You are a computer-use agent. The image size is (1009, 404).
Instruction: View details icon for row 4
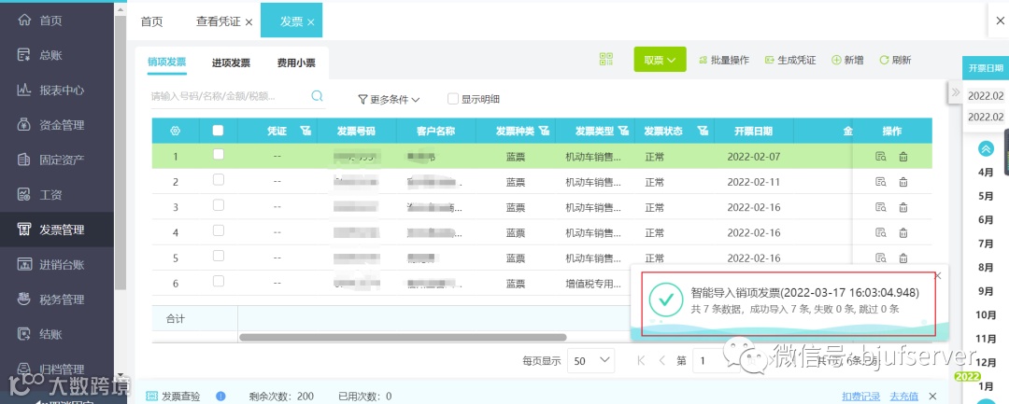pos(880,232)
